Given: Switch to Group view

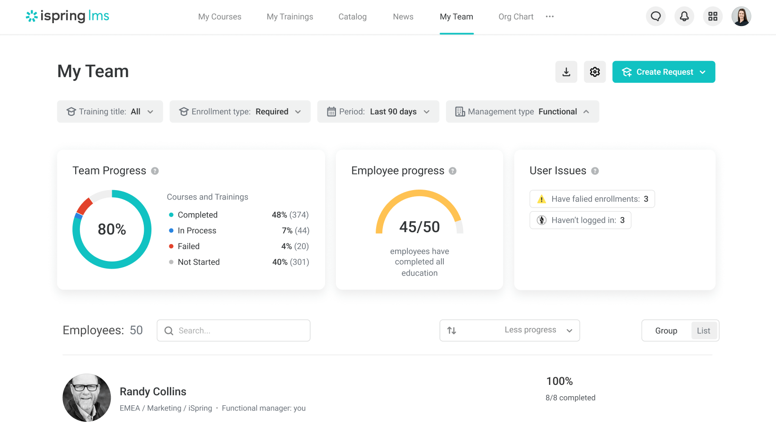Looking at the screenshot, I should click(666, 331).
